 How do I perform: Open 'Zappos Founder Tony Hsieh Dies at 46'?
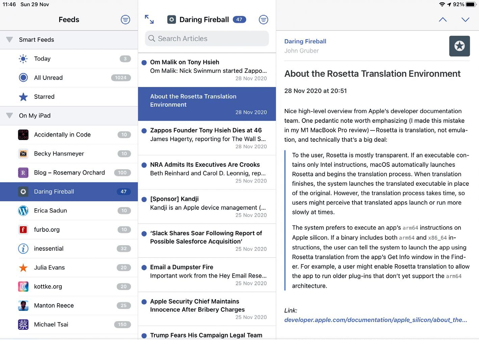click(x=207, y=138)
